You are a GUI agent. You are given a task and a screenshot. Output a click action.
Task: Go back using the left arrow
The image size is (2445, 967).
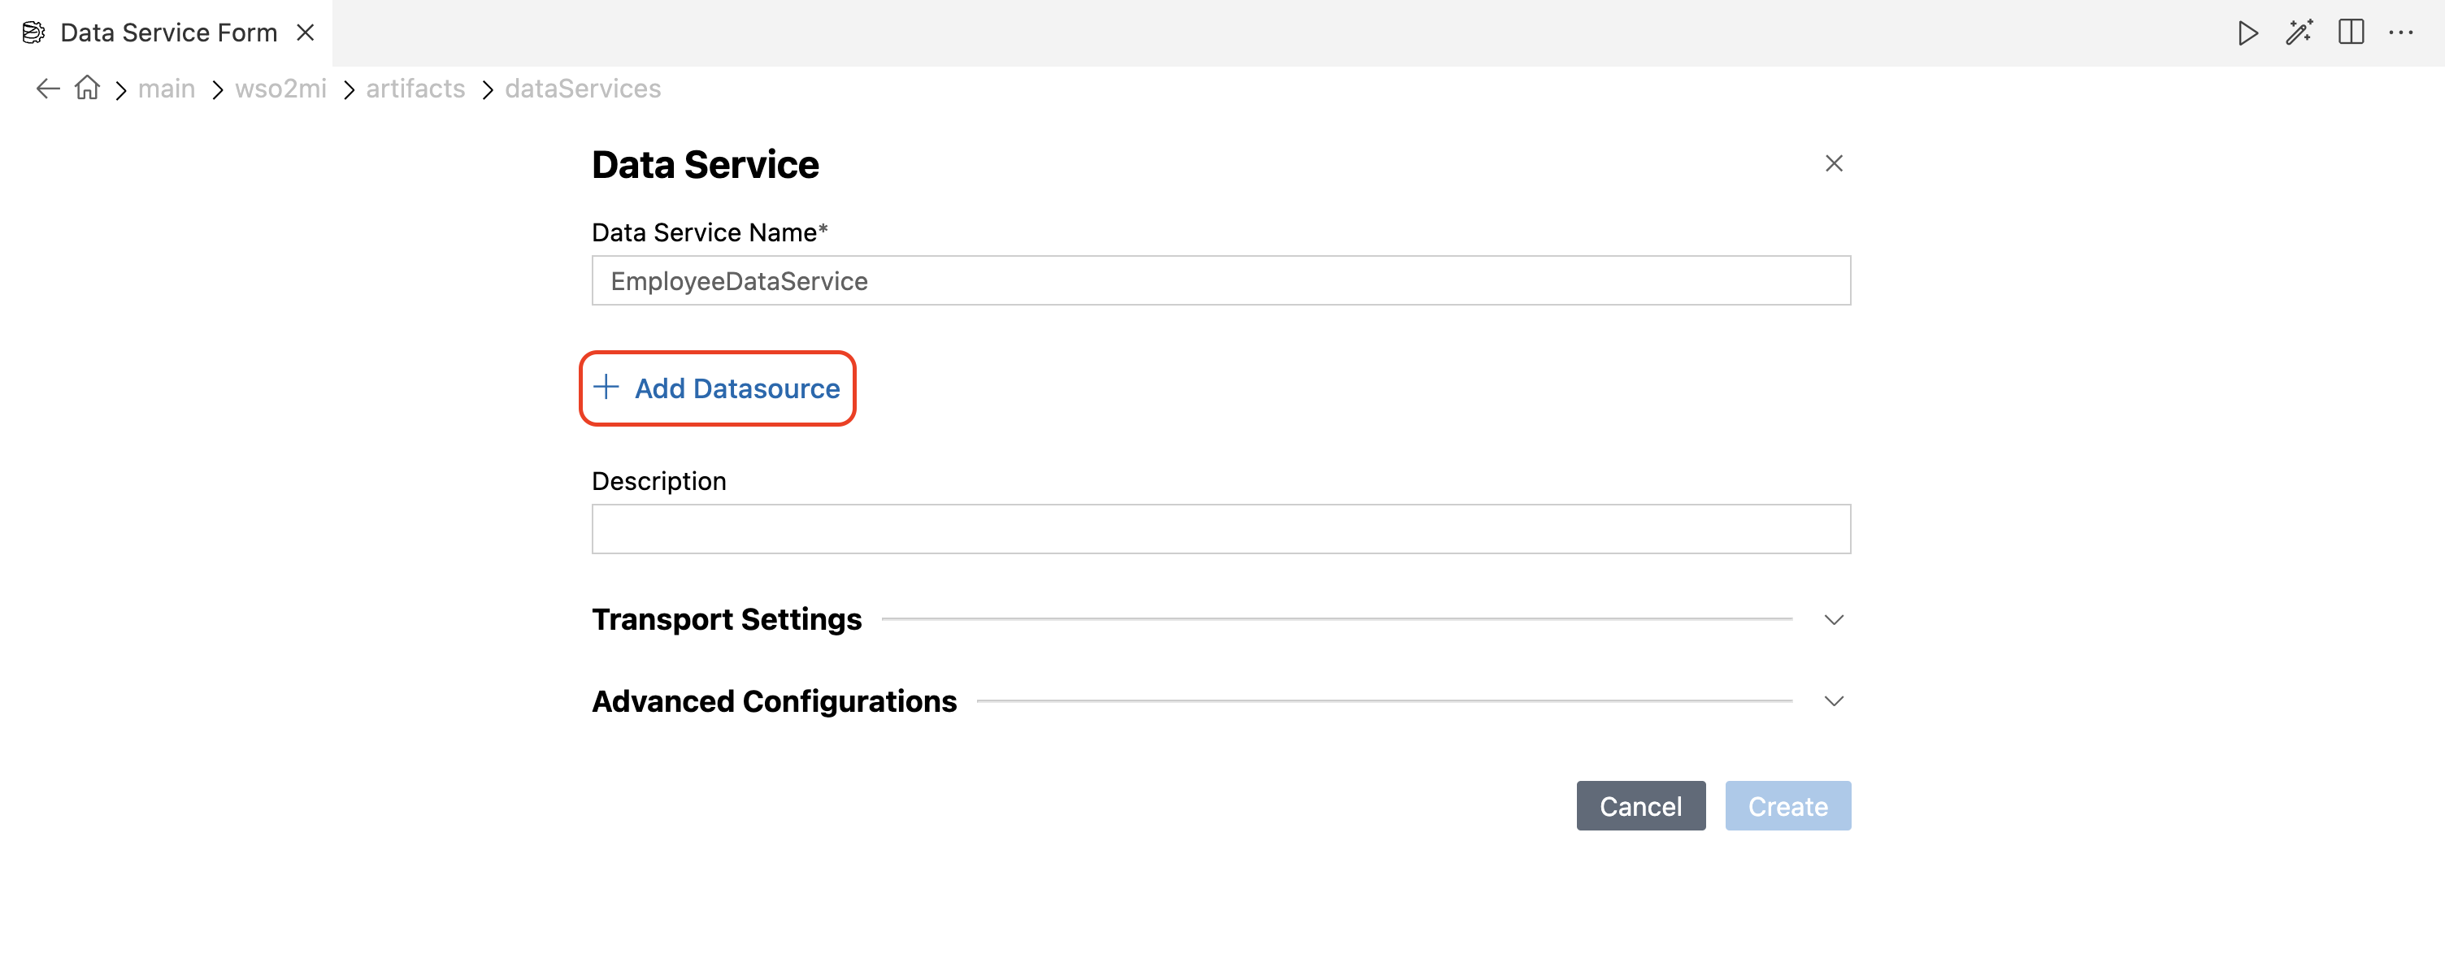point(47,89)
